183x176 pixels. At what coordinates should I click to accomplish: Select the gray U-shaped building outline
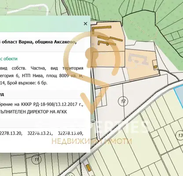coord(138,59)
